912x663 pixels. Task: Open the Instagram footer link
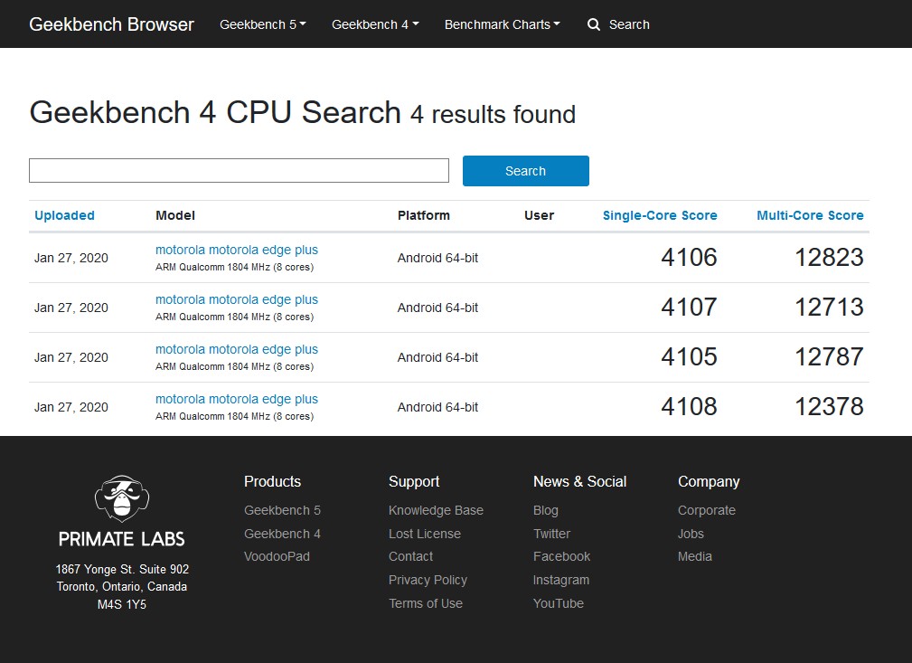560,580
